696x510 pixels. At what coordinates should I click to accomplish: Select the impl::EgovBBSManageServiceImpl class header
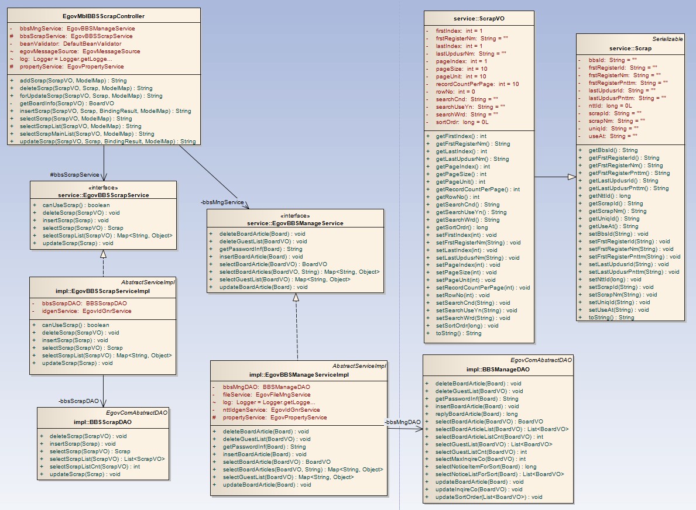click(x=299, y=375)
